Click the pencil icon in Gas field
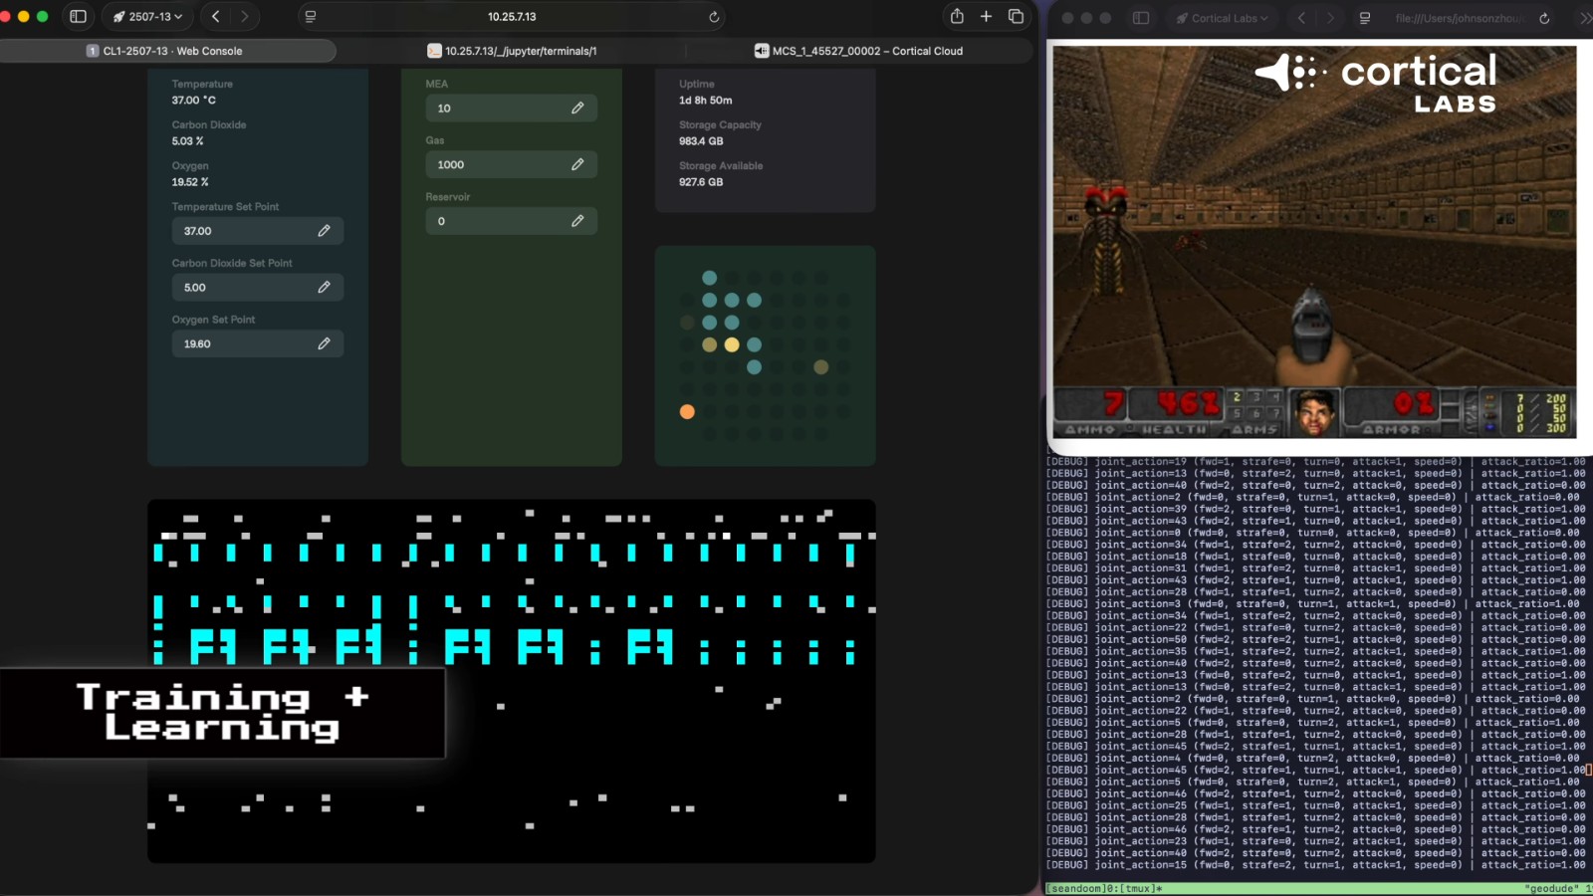This screenshot has height=896, width=1593. click(577, 165)
